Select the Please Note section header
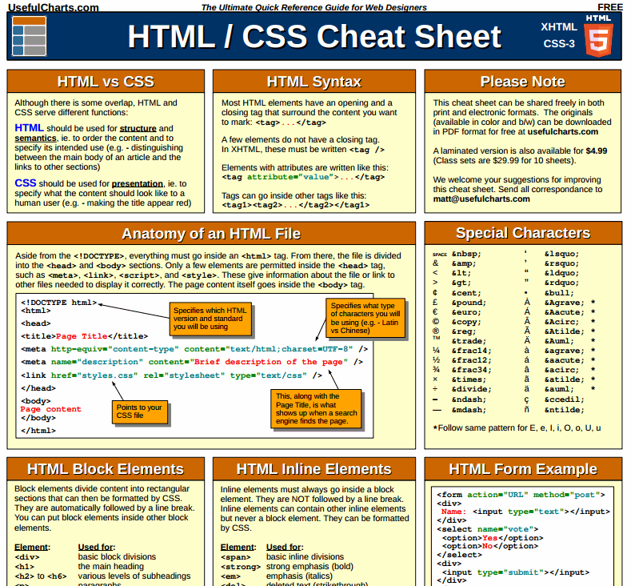The height and width of the screenshot is (586, 631). point(523,82)
